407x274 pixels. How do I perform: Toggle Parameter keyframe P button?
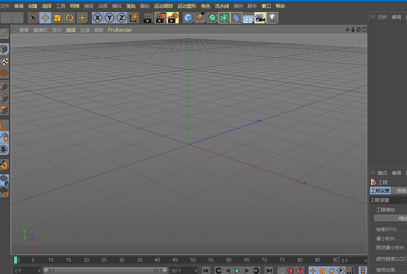tap(341, 271)
